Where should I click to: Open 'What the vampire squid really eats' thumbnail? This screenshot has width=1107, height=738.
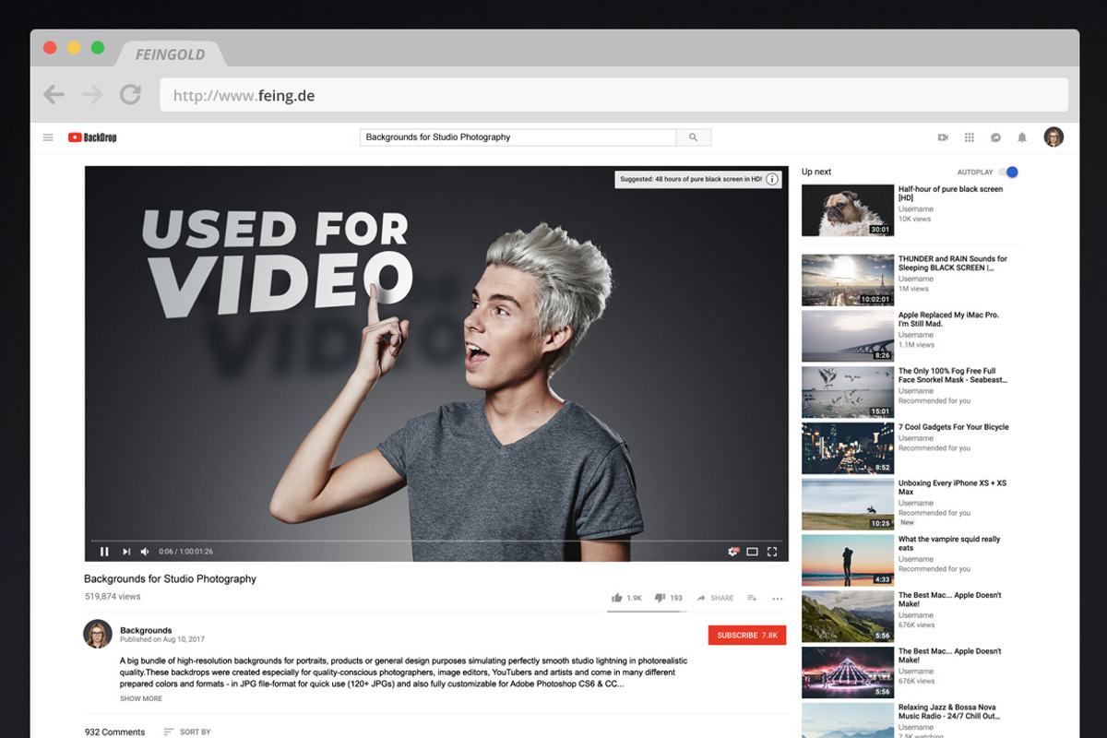(x=848, y=560)
